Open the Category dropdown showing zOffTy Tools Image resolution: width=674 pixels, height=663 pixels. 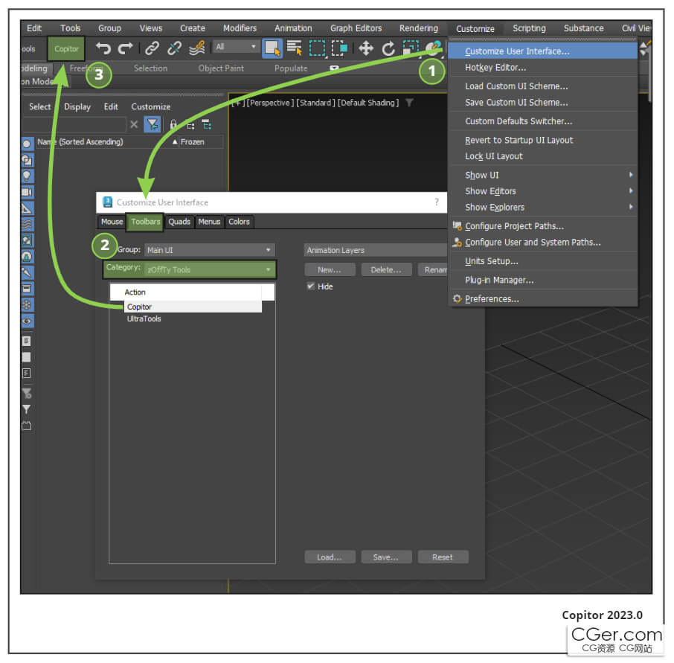[209, 269]
